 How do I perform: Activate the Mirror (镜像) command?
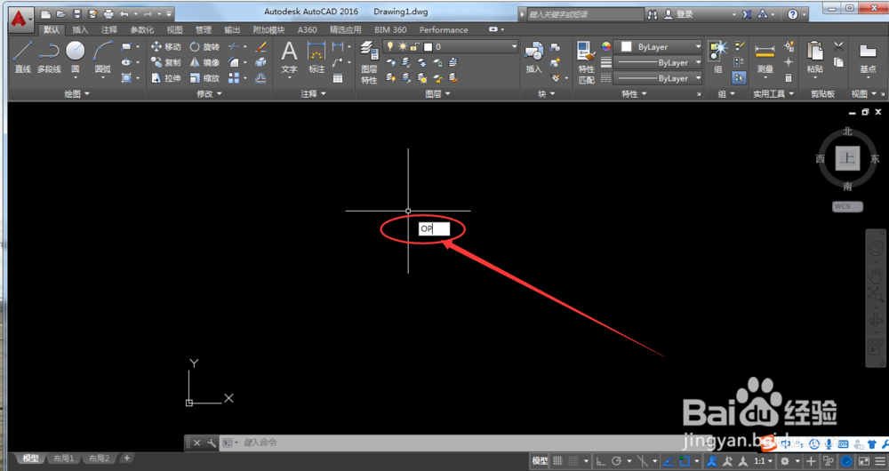204,62
